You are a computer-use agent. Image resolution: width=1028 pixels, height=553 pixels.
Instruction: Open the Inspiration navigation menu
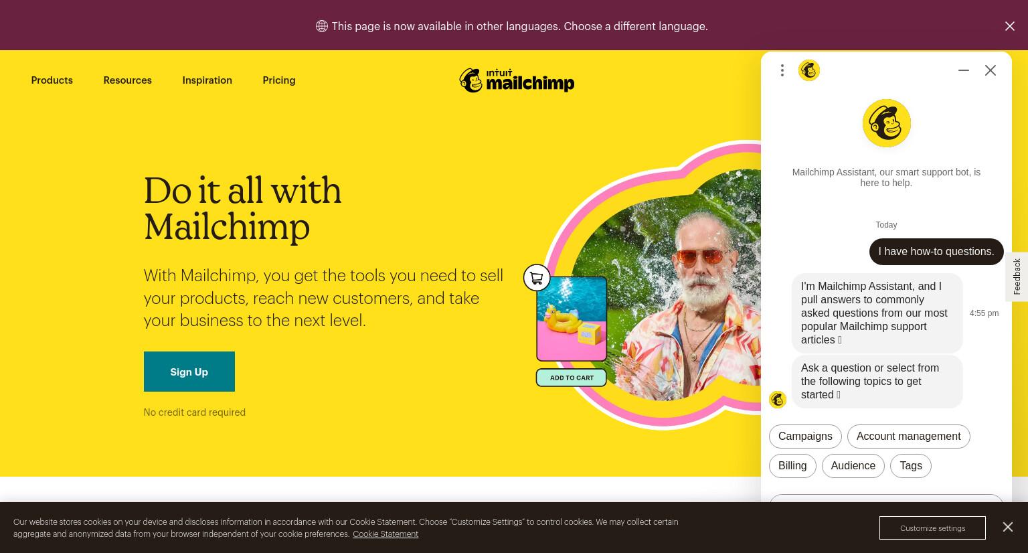click(x=207, y=80)
